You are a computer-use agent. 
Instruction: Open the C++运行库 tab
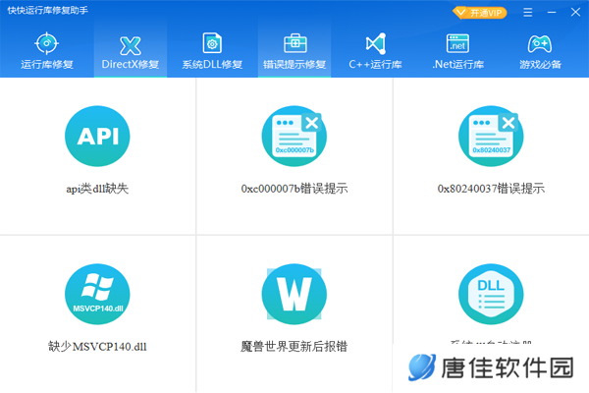point(375,50)
